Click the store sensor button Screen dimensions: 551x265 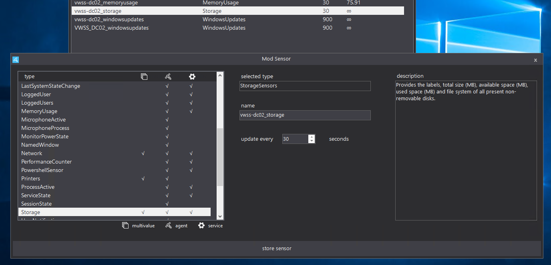pyautogui.click(x=276, y=248)
